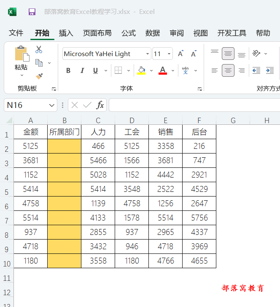Open the font name dropdown
The image size is (280, 307).
148,54
